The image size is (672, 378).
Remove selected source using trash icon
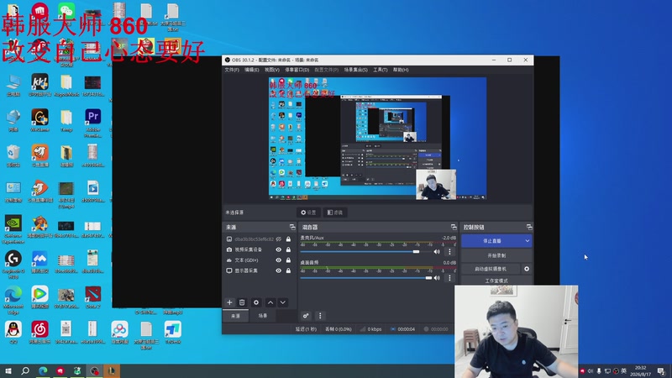pyautogui.click(x=242, y=302)
